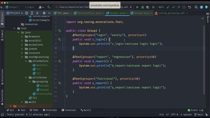Expand the exceptions folder
Viewport: 210px width, 118px height.
coord(22,45)
